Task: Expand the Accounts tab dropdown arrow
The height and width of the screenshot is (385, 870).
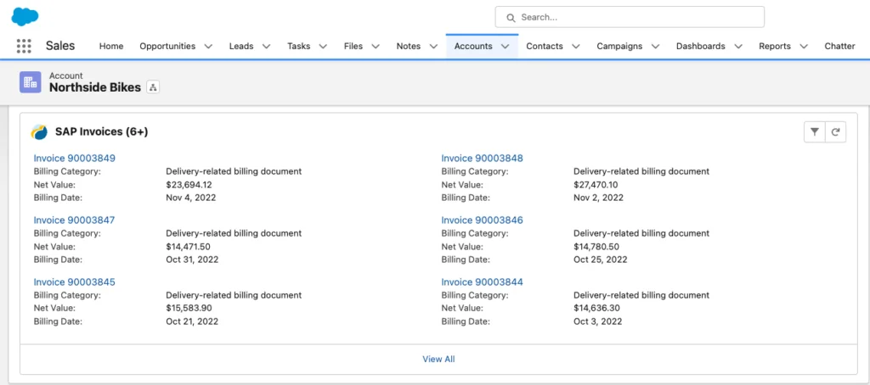Action: (505, 47)
